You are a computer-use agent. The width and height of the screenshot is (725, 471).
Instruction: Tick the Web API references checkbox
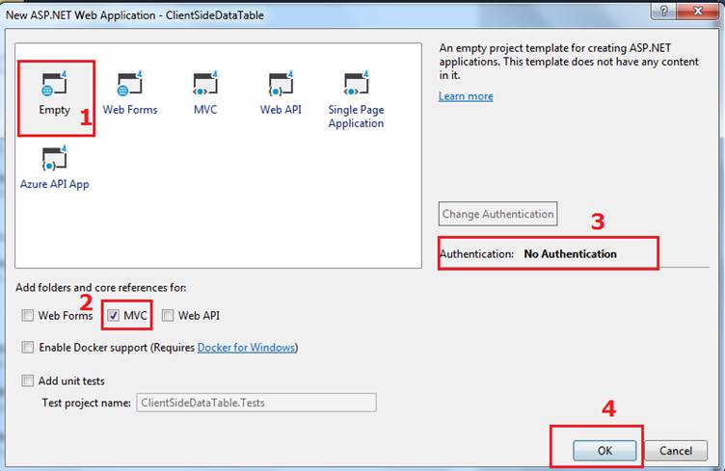pyautogui.click(x=168, y=315)
